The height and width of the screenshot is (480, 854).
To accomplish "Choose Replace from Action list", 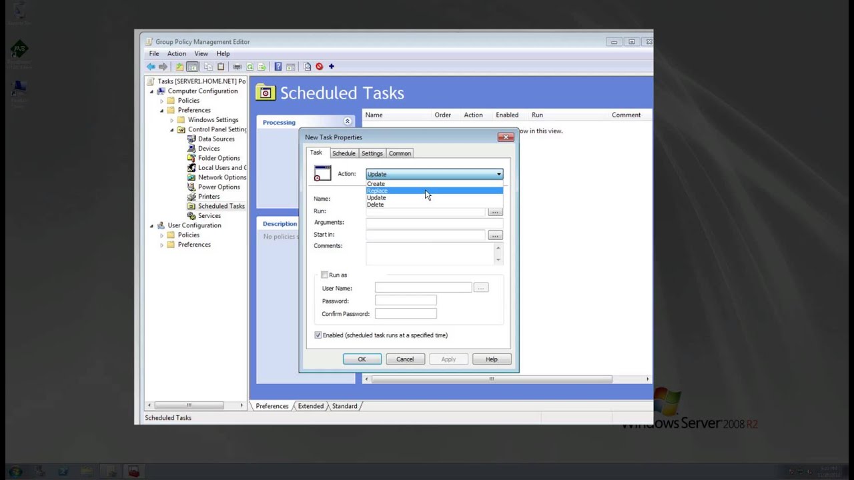I will pyautogui.click(x=434, y=191).
